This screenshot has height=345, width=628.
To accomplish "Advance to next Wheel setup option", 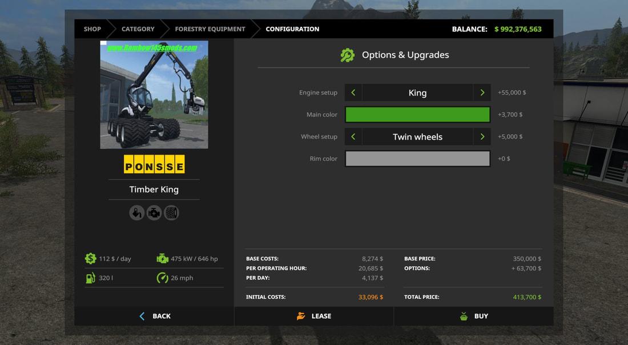I will pos(482,137).
